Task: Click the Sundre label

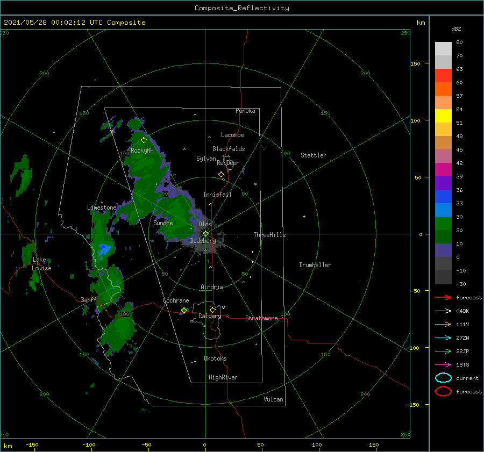Action: click(163, 223)
